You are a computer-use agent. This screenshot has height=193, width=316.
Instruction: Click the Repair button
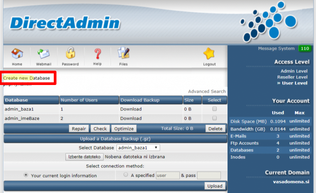tap(79, 129)
